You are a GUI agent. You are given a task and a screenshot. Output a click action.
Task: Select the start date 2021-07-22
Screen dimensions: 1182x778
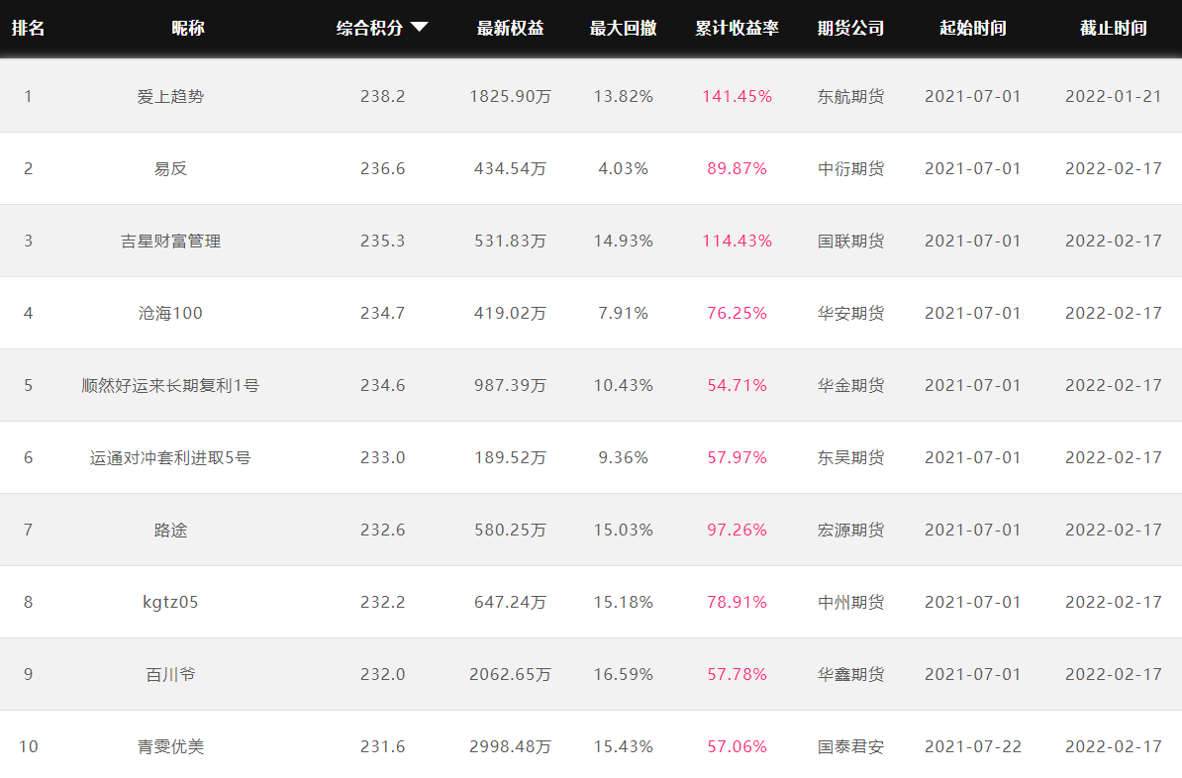point(973,746)
